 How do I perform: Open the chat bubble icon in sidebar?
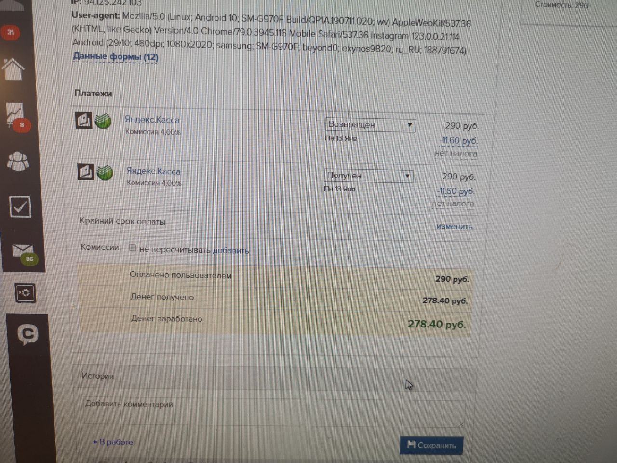pyautogui.click(x=28, y=333)
